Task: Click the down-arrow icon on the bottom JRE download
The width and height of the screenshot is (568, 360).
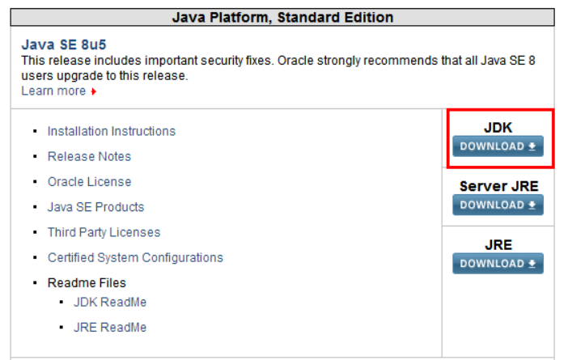Action: [532, 264]
